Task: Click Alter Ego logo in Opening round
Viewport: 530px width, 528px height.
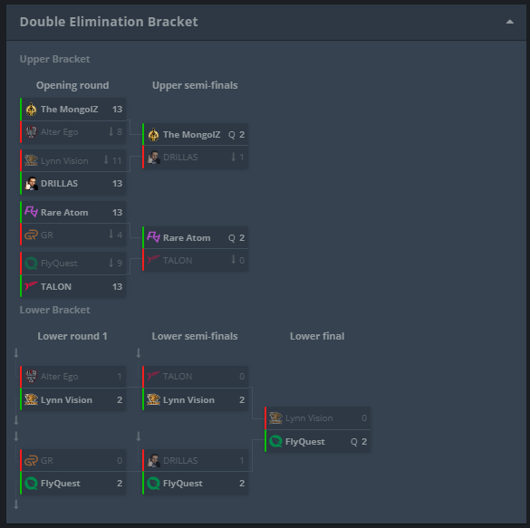Action: pyautogui.click(x=31, y=131)
